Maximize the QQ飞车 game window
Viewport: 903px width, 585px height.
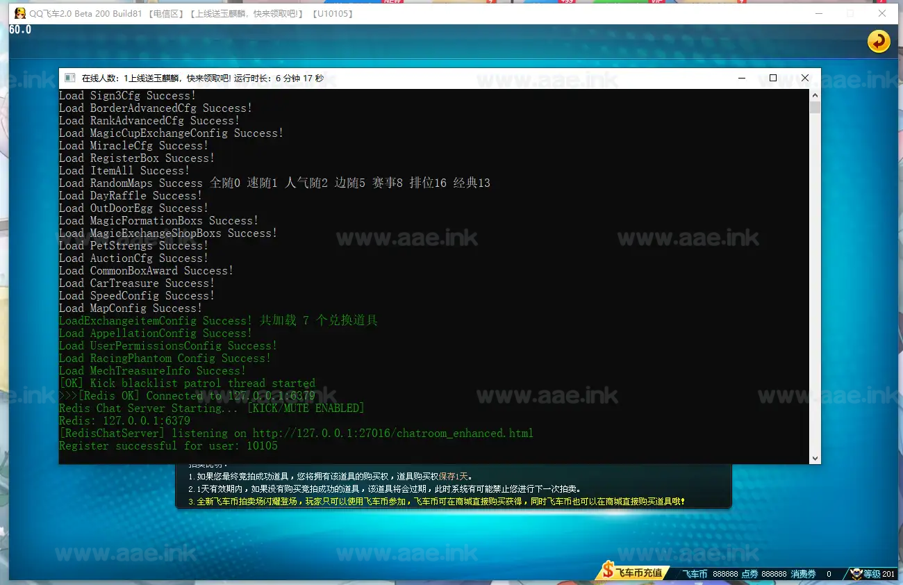point(851,13)
